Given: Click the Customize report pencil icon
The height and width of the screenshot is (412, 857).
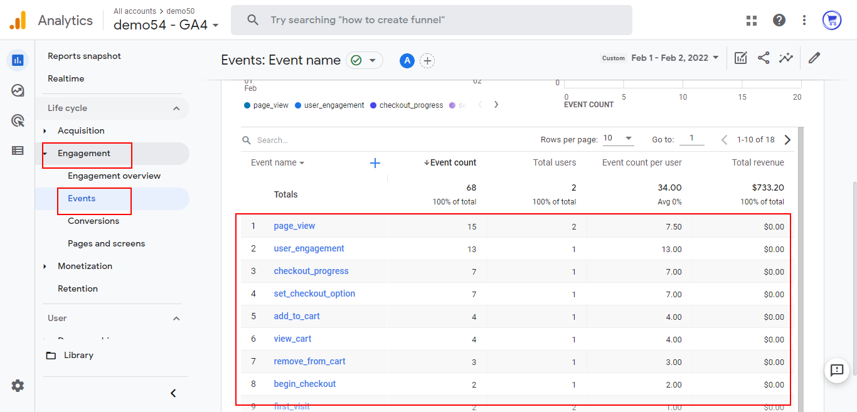Looking at the screenshot, I should [814, 58].
